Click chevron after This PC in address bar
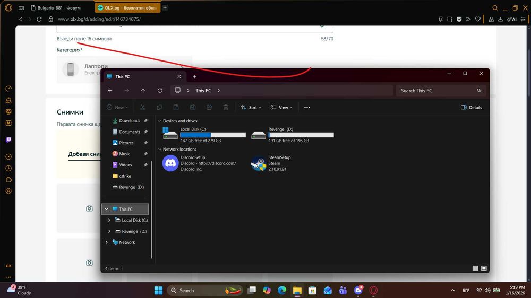This screenshot has height=298, width=531. (x=219, y=90)
